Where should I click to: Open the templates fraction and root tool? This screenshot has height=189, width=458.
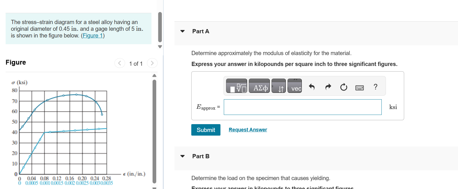(x=236, y=86)
